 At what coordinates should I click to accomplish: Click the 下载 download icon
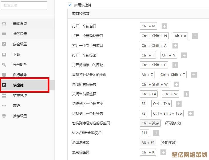(4, 54)
